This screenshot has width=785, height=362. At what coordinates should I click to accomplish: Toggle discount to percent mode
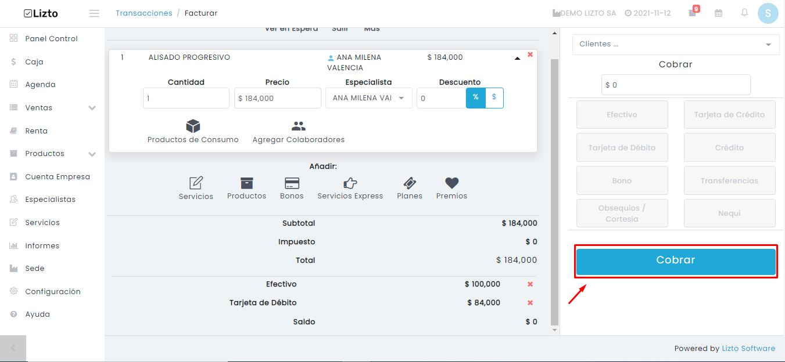pyautogui.click(x=475, y=97)
